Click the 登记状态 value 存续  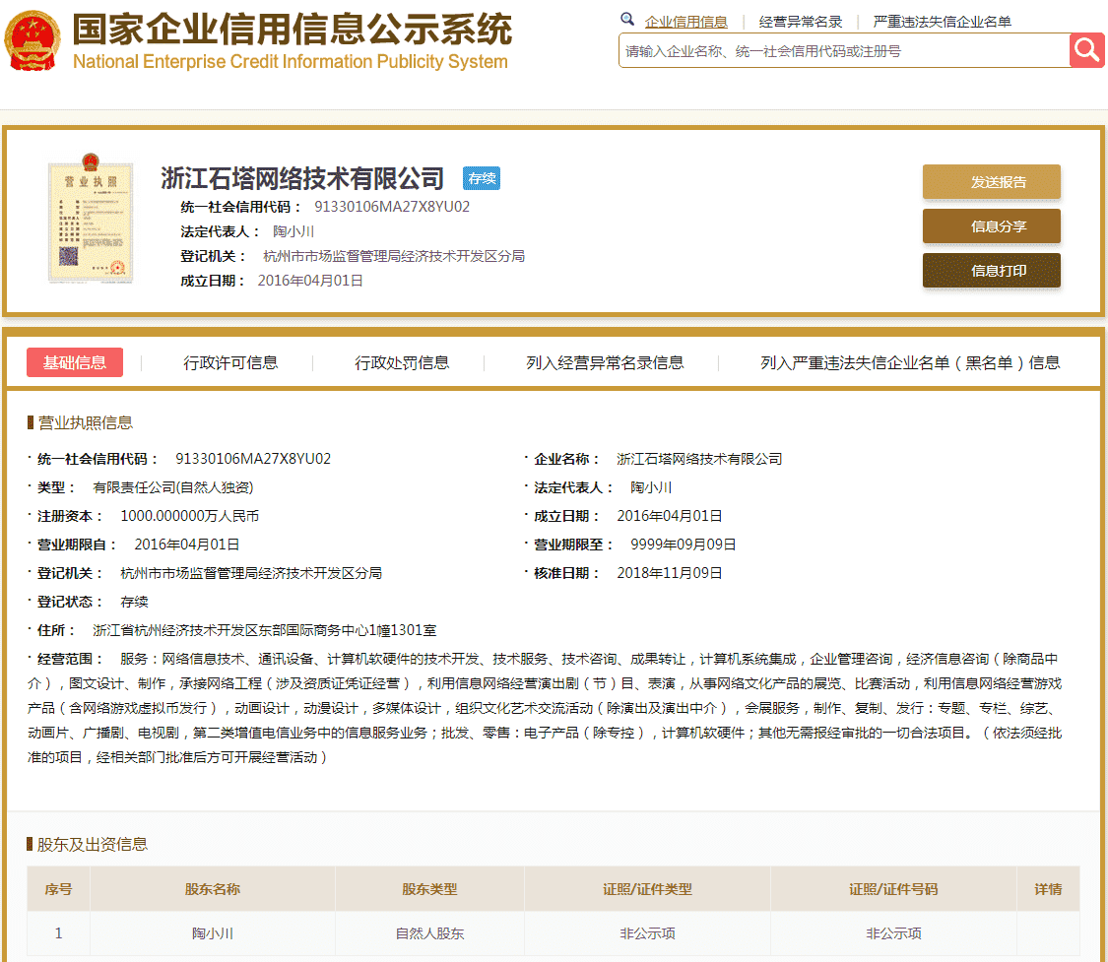point(134,602)
